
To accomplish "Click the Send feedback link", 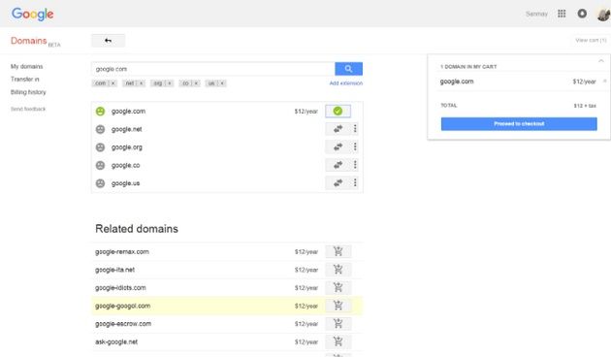I will click(28, 109).
